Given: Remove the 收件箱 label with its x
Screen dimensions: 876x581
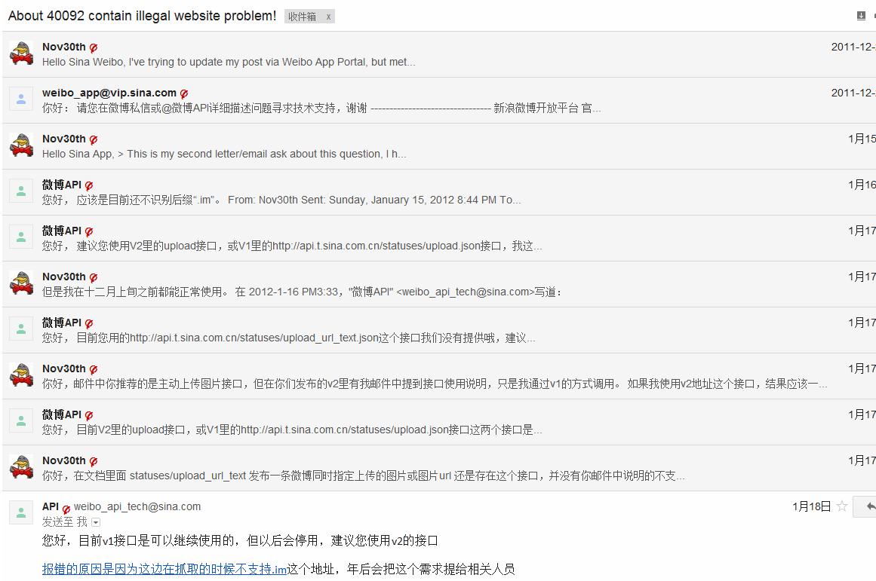Looking at the screenshot, I should 328,17.
